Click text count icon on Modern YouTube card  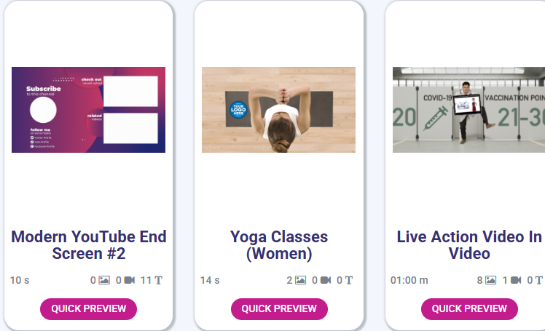(158, 280)
